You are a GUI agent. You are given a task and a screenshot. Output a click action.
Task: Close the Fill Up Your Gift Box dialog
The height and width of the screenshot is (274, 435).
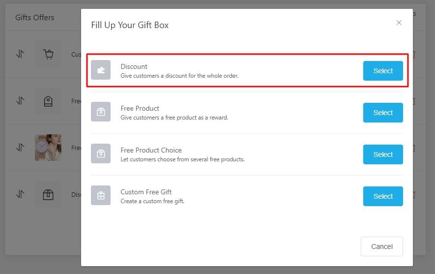[x=399, y=23]
